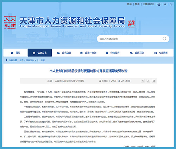Switch to 繁体 traditional Chinese
176x149 pixels.
pyautogui.click(x=137, y=4)
